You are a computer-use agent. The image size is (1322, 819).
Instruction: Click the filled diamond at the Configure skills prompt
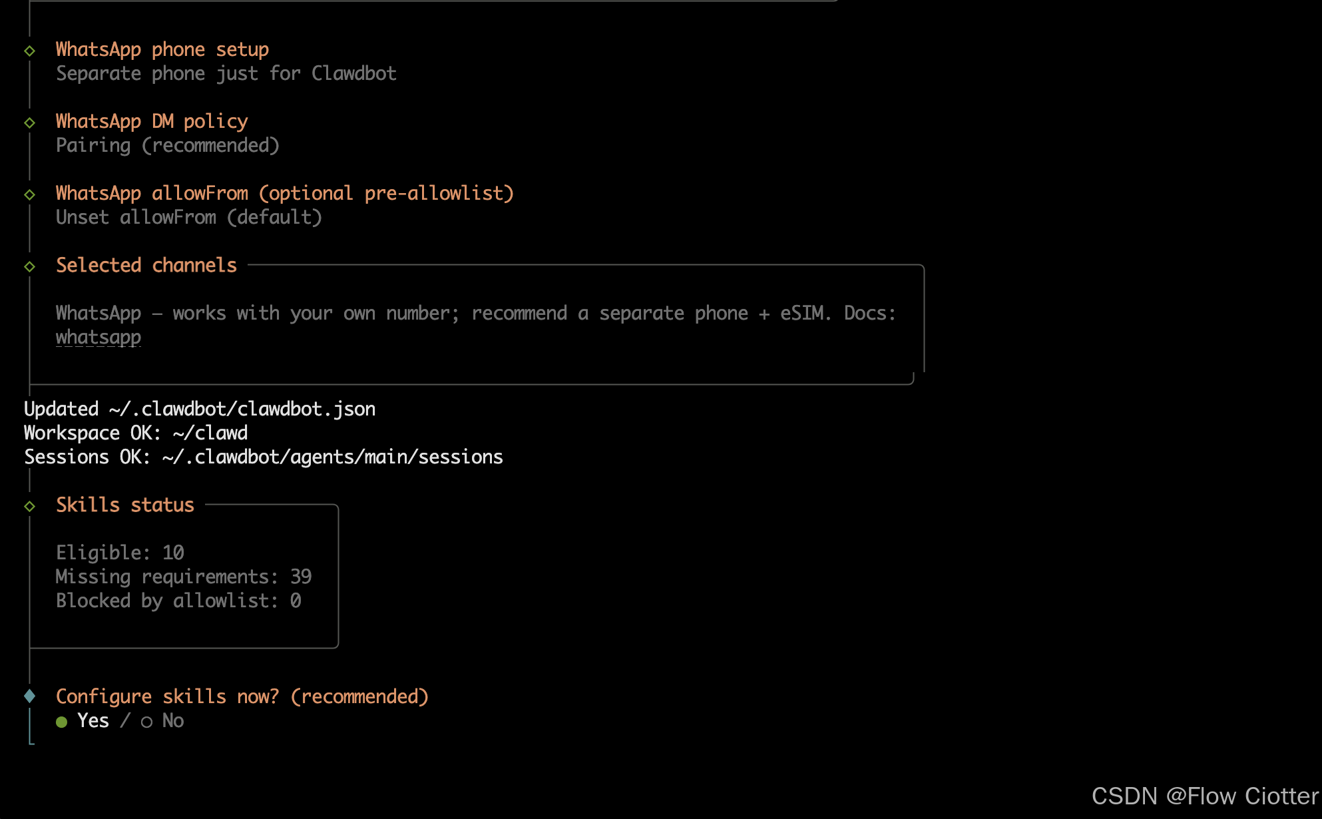coord(29,696)
